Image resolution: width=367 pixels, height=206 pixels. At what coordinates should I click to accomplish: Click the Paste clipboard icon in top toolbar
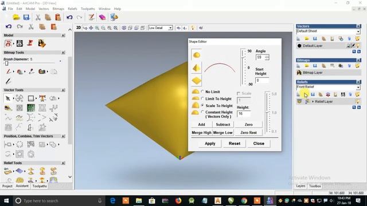coord(58,17)
